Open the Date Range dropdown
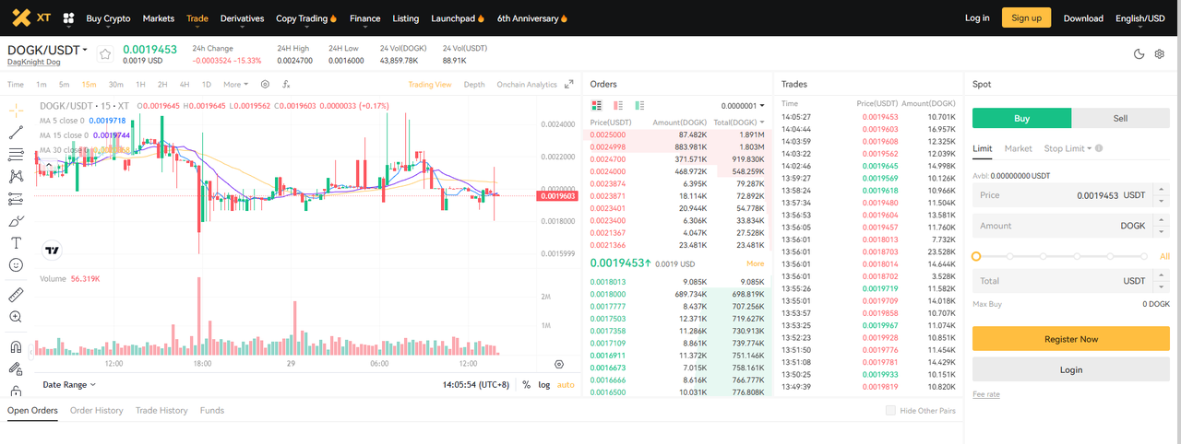The height and width of the screenshot is (444, 1181). [68, 384]
